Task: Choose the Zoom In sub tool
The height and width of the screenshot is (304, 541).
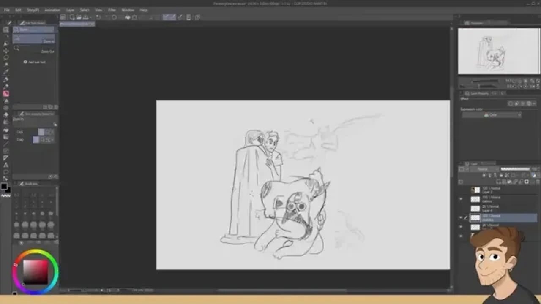Action: (x=34, y=40)
